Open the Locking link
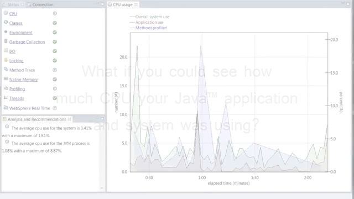 point(16,61)
